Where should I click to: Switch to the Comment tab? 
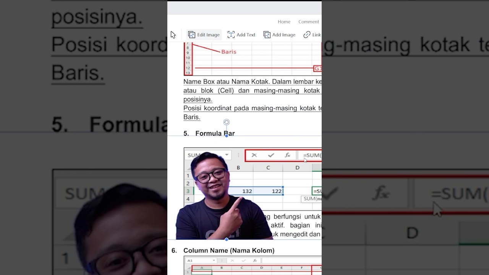click(309, 22)
